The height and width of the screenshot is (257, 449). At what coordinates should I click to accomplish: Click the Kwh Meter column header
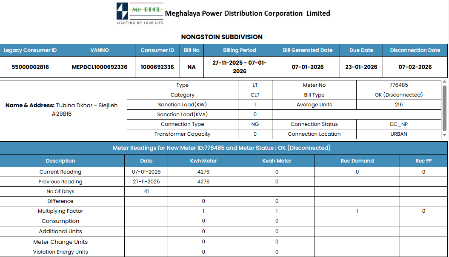203,161
